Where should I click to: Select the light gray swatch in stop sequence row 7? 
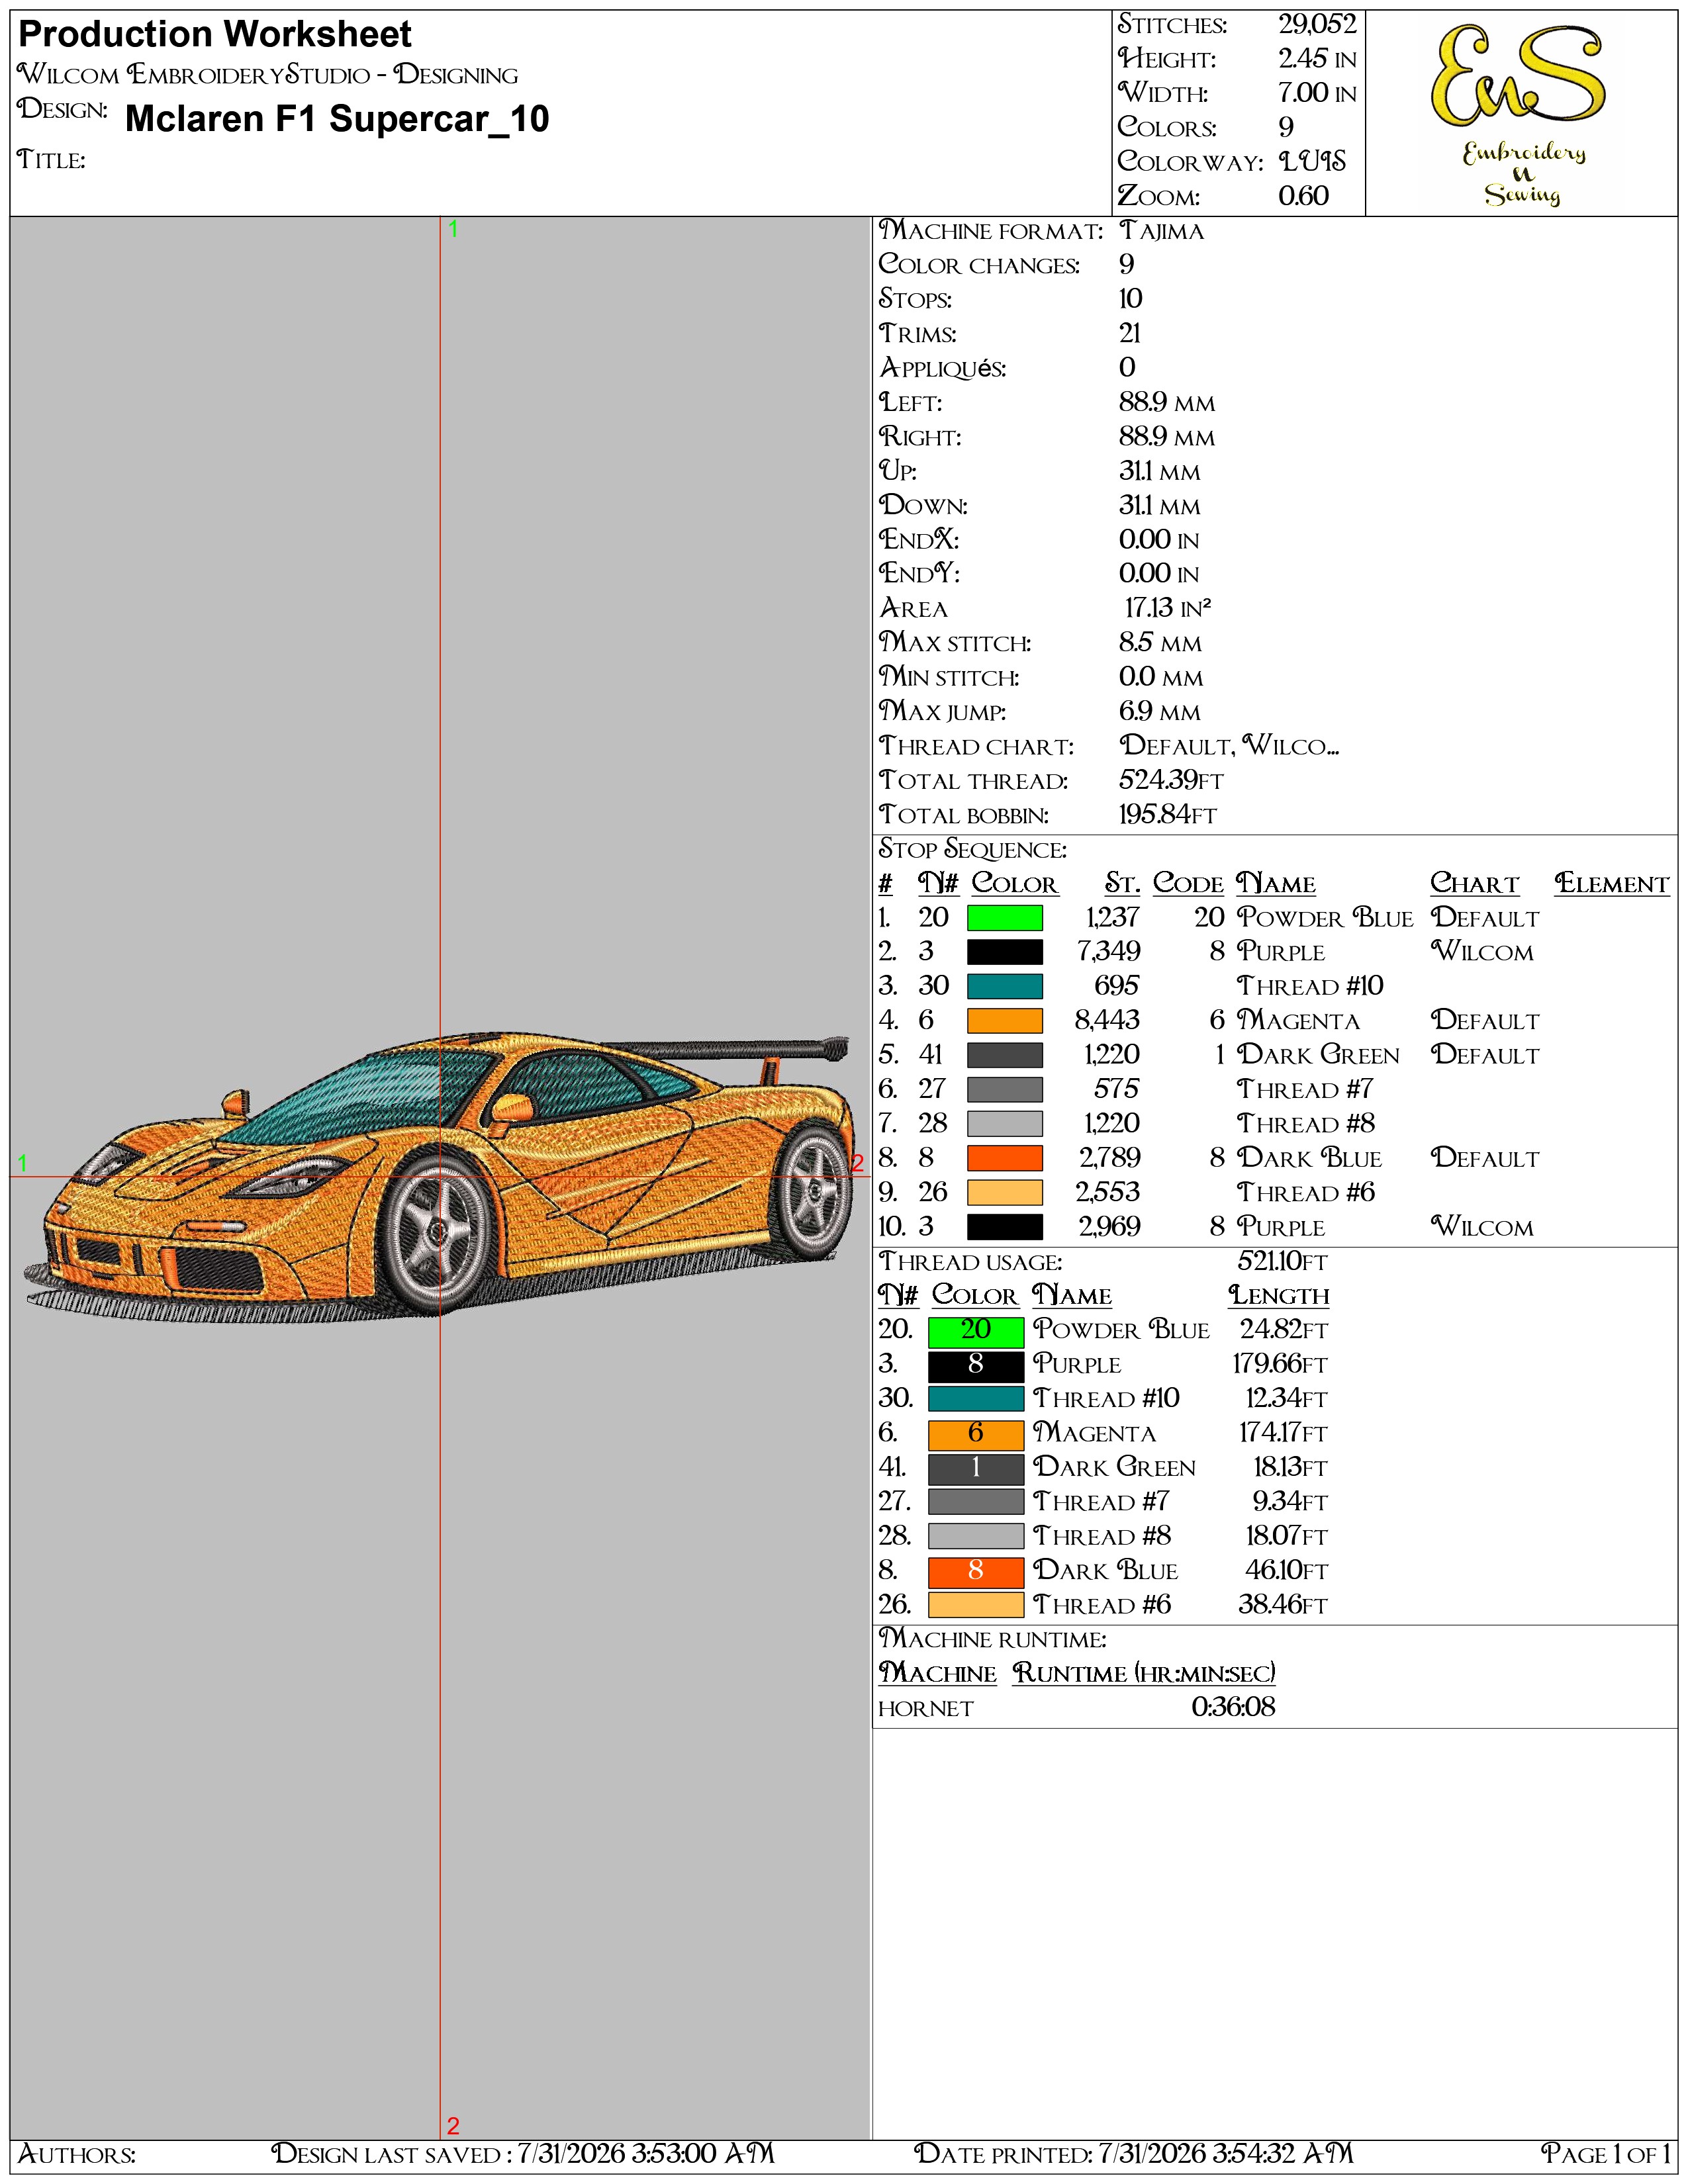[1004, 1123]
